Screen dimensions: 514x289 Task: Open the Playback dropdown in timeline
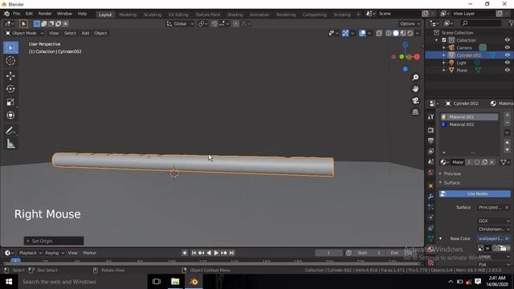pyautogui.click(x=31, y=253)
